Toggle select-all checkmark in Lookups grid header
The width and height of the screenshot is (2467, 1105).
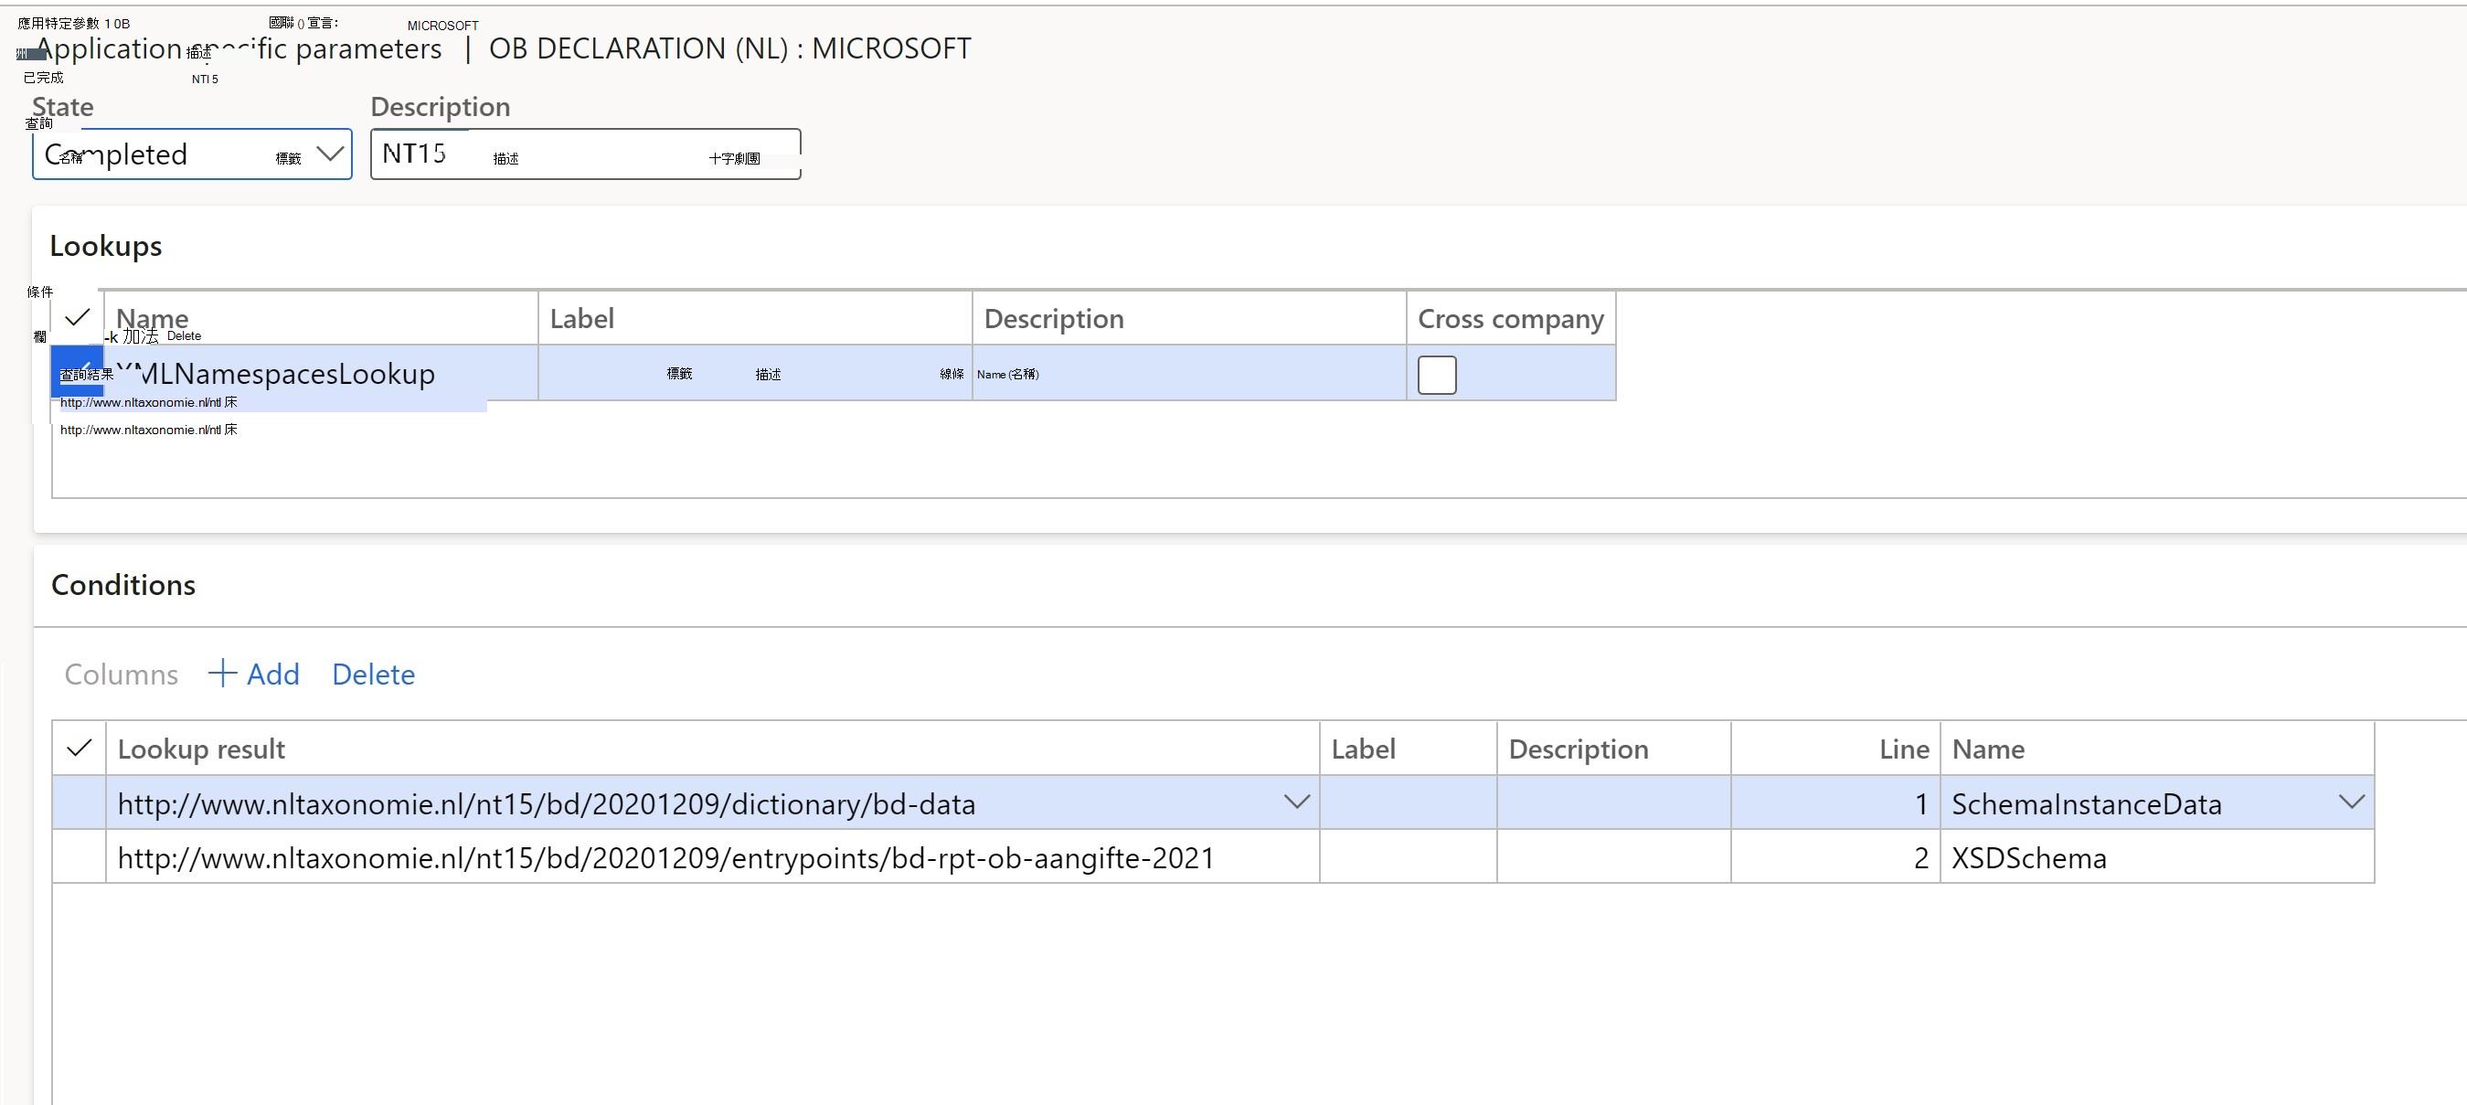point(78,318)
